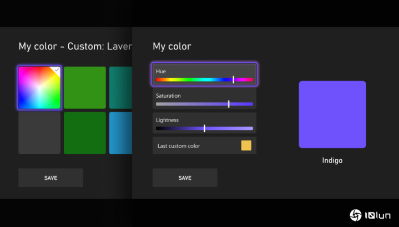Click the red left end of Hue bar
The width and height of the screenshot is (399, 227).
pyautogui.click(x=158, y=79)
